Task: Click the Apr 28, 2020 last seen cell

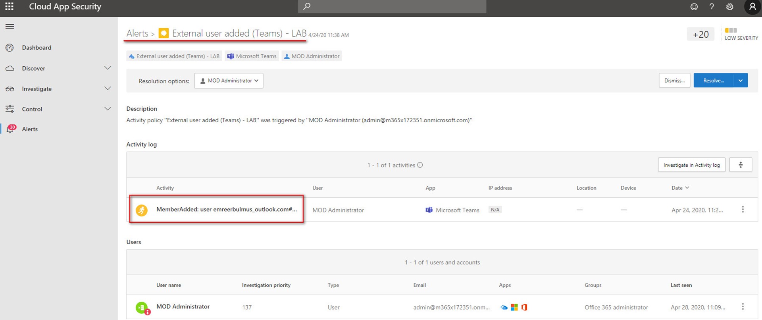Action: [698, 307]
